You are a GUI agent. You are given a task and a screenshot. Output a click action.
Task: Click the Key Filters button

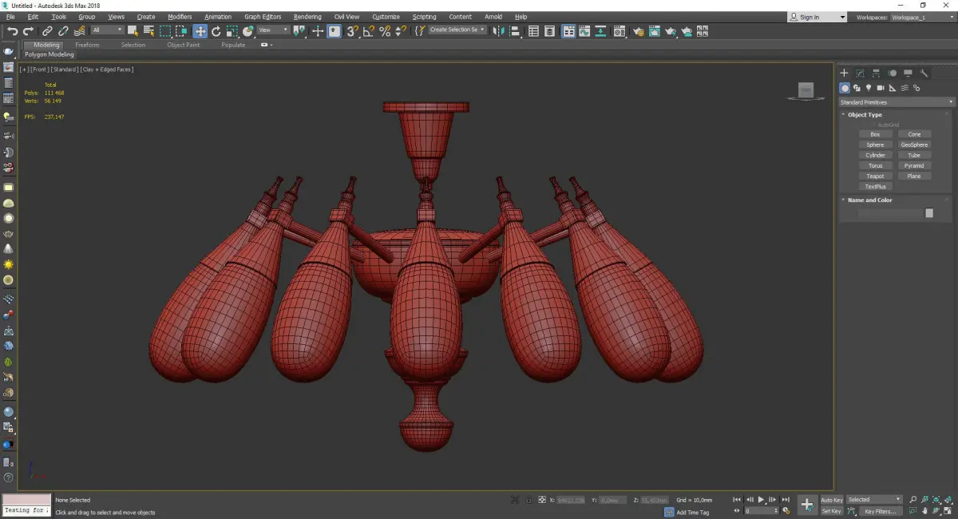(x=879, y=511)
